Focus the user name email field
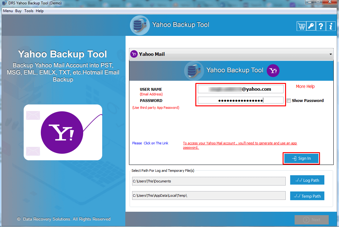Screen dimensions: 339x227 point(241,89)
